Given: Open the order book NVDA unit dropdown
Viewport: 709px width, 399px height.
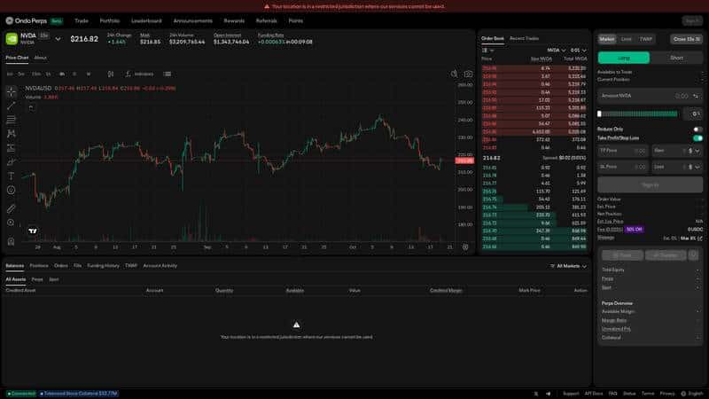Looking at the screenshot, I should point(557,51).
